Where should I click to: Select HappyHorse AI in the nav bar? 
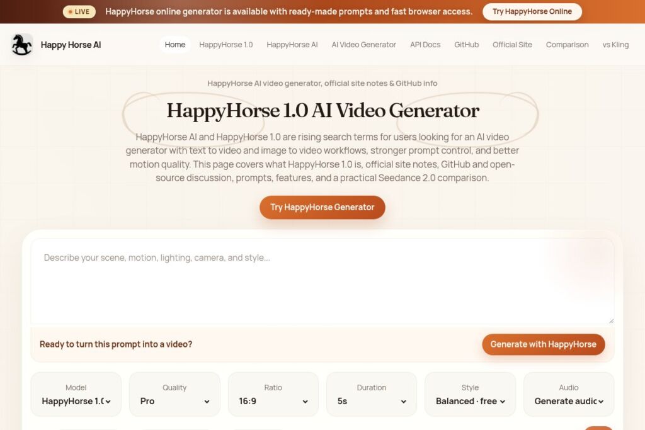pos(292,45)
